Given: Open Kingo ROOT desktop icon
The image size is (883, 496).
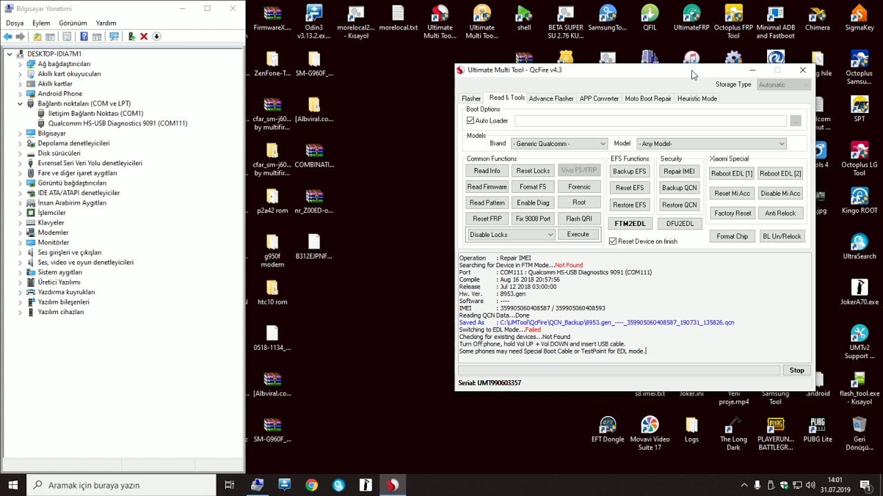Looking at the screenshot, I should 859,199.
